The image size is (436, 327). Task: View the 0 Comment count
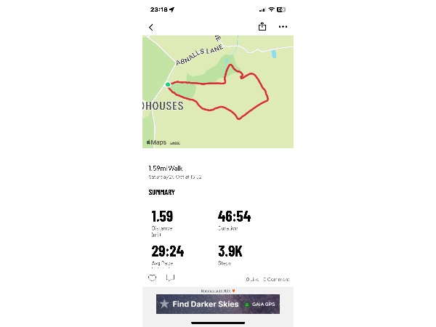[x=275, y=279]
